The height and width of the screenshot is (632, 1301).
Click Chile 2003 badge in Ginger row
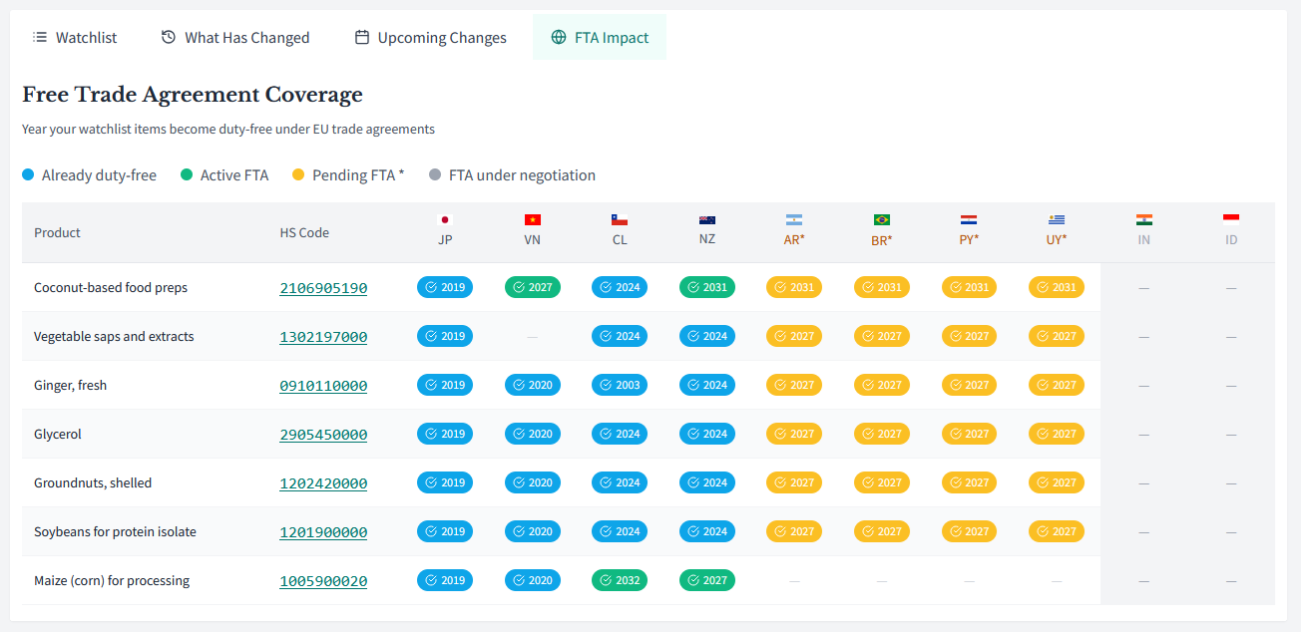point(620,385)
